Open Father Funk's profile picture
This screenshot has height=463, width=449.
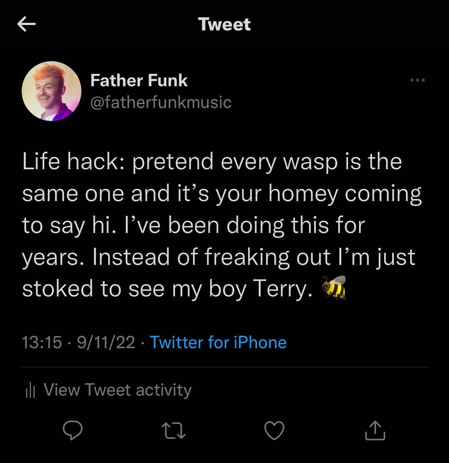[x=52, y=92]
